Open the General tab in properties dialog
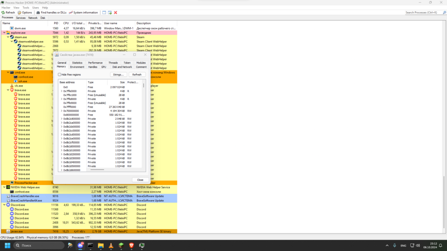This screenshot has width=447, height=251. (x=62, y=63)
